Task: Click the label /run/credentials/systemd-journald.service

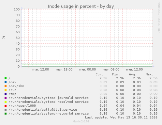Action: click(x=49, y=98)
